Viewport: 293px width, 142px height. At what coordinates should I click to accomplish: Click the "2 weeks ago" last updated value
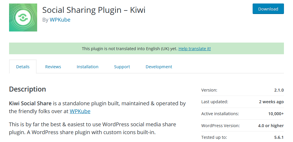click(271, 102)
